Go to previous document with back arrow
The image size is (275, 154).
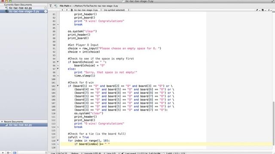pos(62,10)
